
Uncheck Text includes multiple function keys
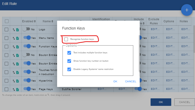coord(69,53)
